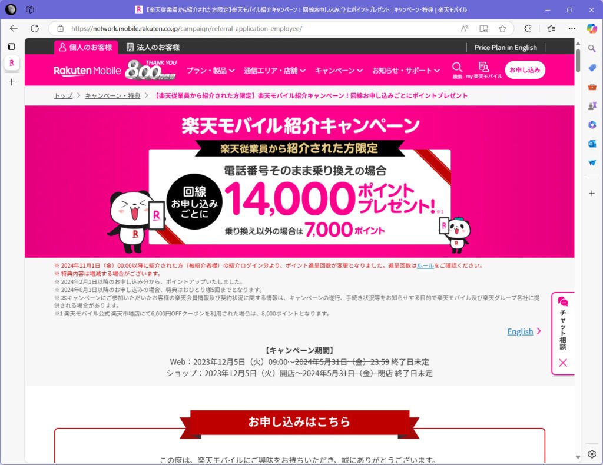This screenshot has height=465, width=603.
Task: Reload the current page
Action: [x=35, y=28]
